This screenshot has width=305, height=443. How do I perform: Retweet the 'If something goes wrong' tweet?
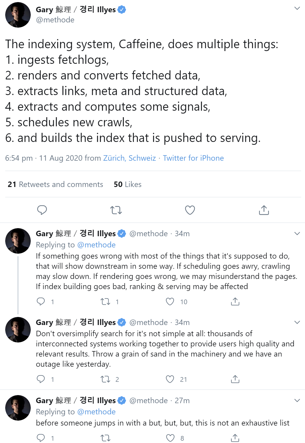coord(105,302)
